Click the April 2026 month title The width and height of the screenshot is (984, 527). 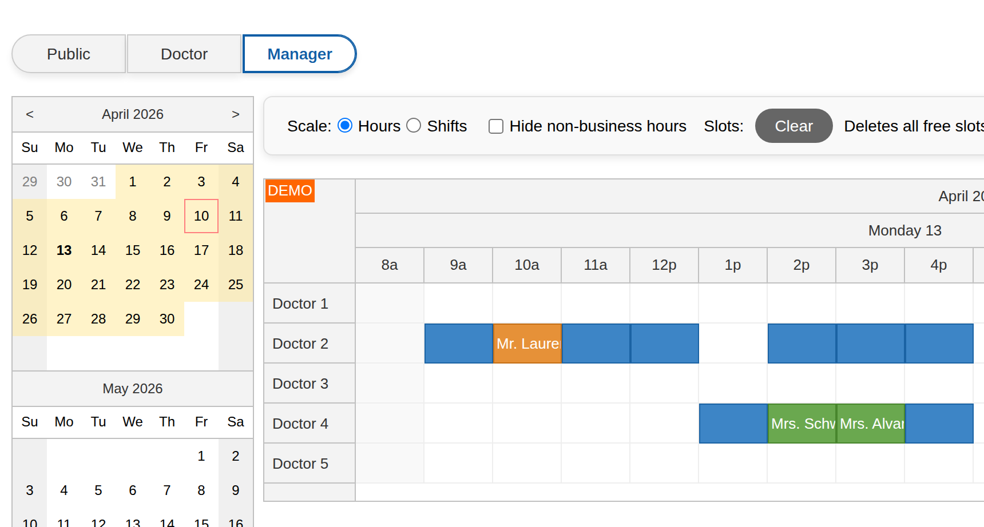(x=132, y=114)
